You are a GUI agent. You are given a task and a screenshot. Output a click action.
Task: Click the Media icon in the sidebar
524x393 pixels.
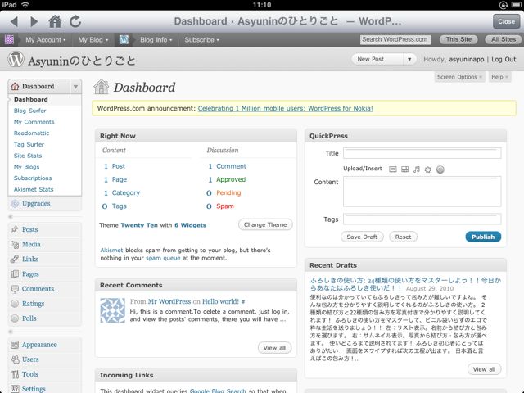coord(15,245)
